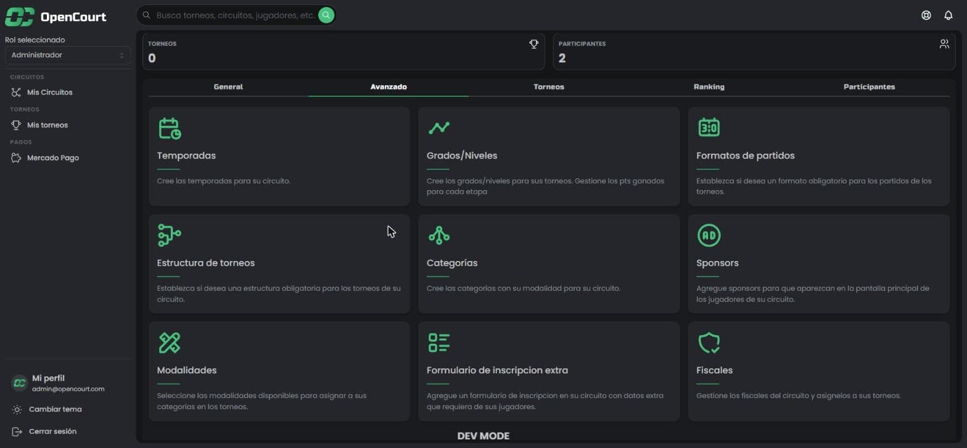Click the trophy icon in Torneos card
Image resolution: width=967 pixels, height=448 pixels.
(534, 44)
